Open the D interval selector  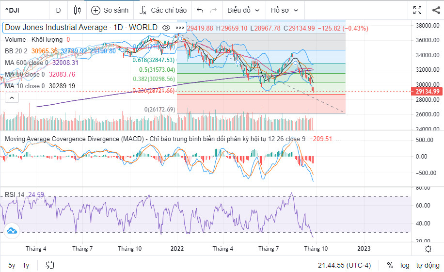click(x=58, y=11)
